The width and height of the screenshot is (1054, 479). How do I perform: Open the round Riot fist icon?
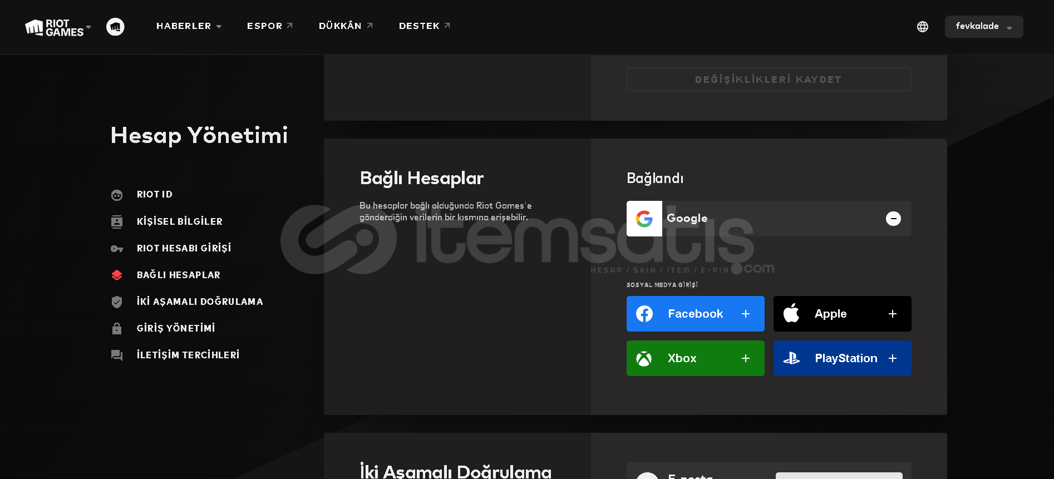(115, 27)
